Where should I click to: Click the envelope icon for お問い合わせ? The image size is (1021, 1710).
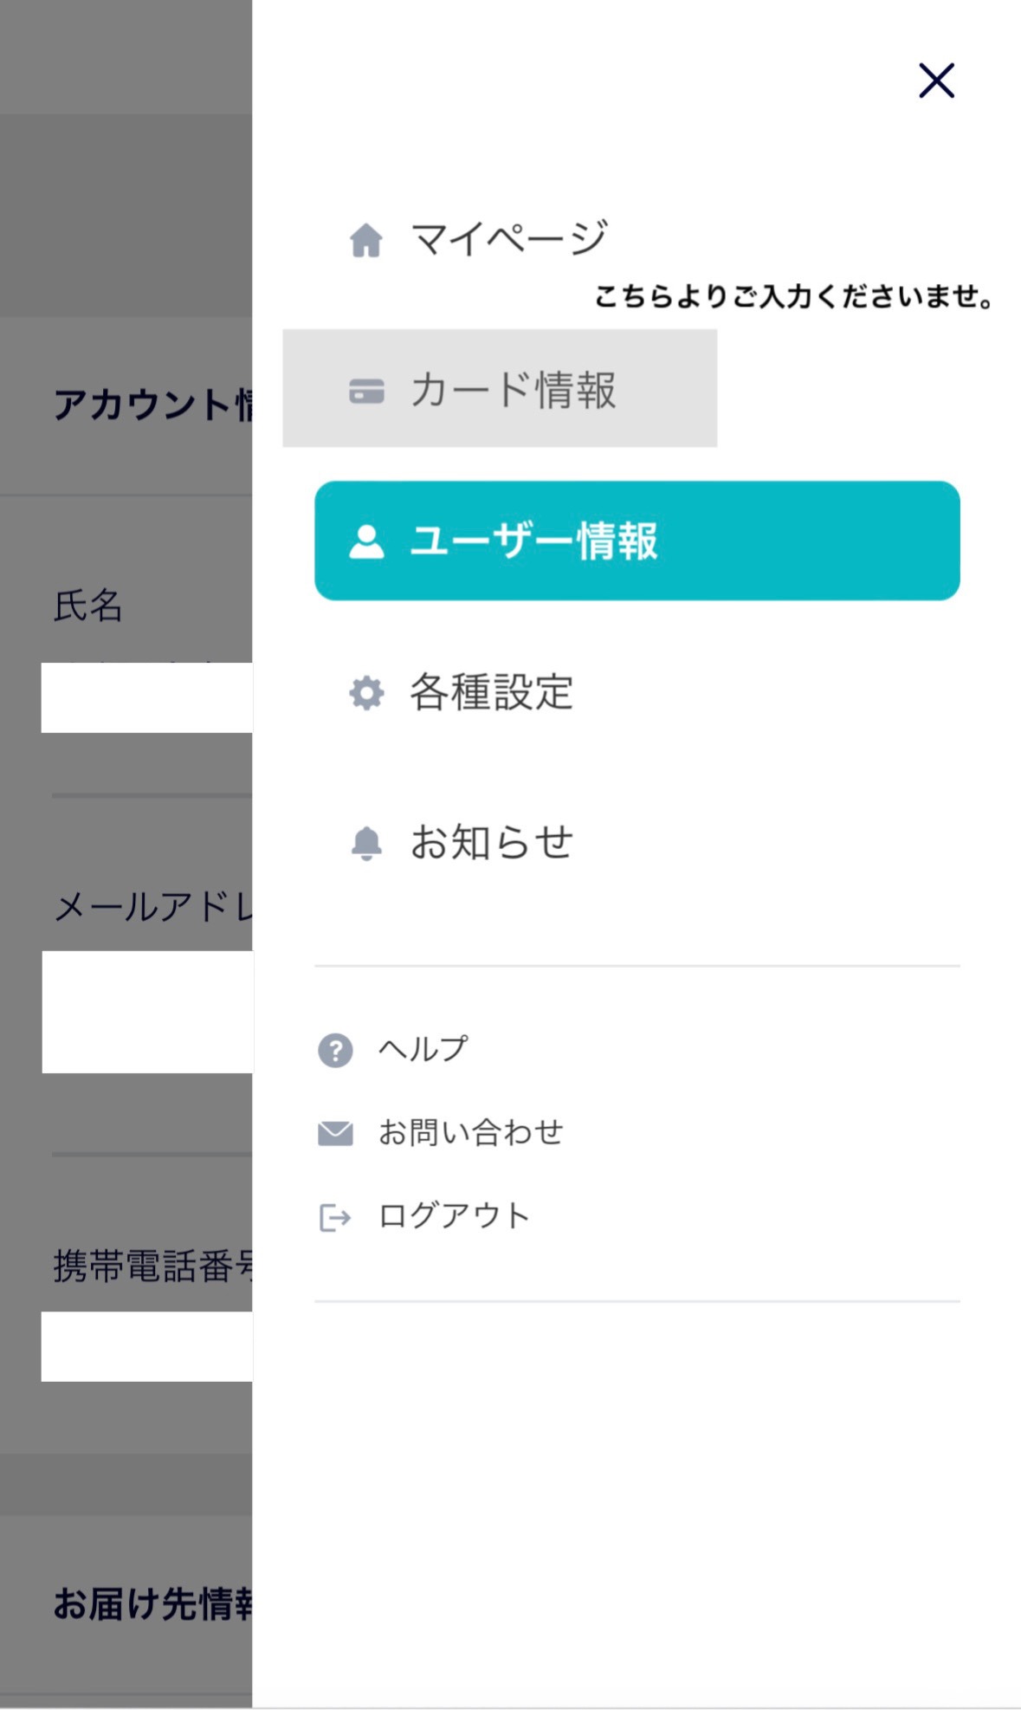click(335, 1133)
